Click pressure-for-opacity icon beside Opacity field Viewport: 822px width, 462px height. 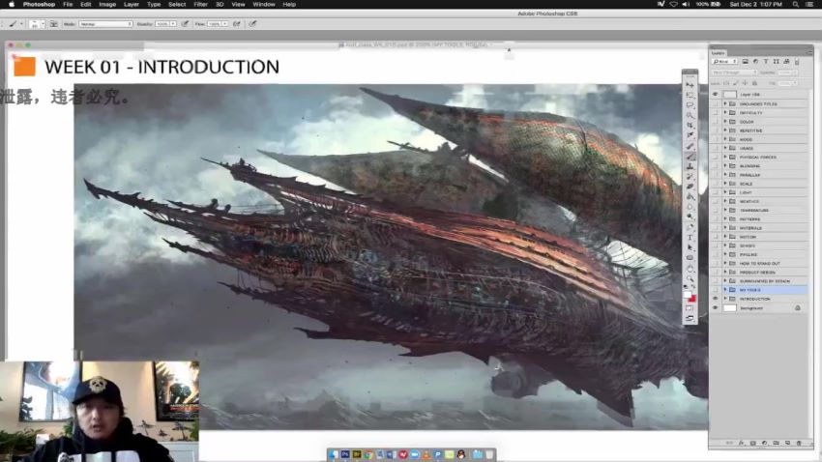point(185,24)
